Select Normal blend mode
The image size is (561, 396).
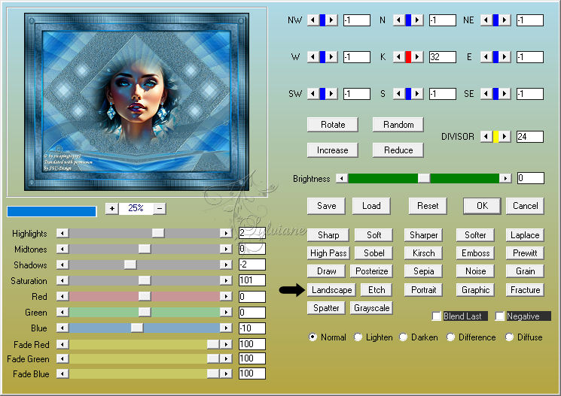pyautogui.click(x=313, y=337)
